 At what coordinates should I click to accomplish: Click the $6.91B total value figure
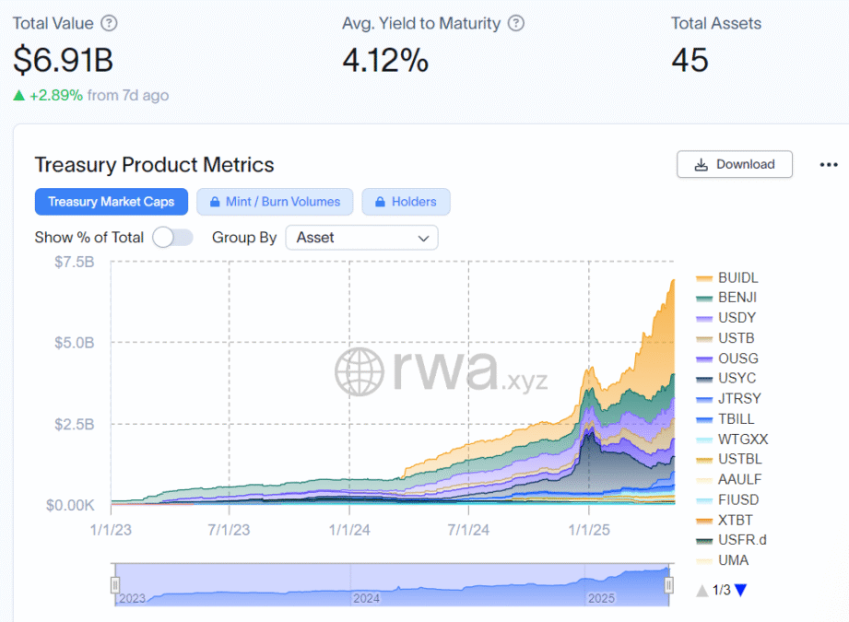click(x=64, y=60)
